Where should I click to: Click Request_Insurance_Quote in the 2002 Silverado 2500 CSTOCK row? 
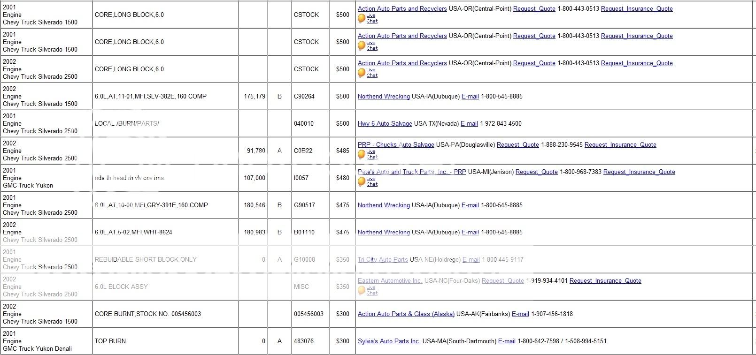[x=637, y=63]
